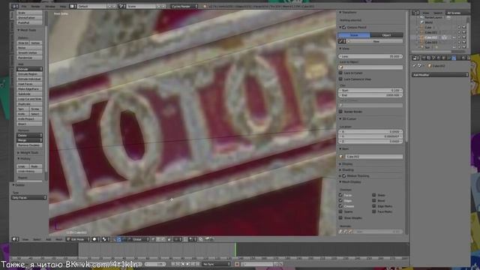
Task: Click the play animation button in timeline
Action: (x=187, y=264)
